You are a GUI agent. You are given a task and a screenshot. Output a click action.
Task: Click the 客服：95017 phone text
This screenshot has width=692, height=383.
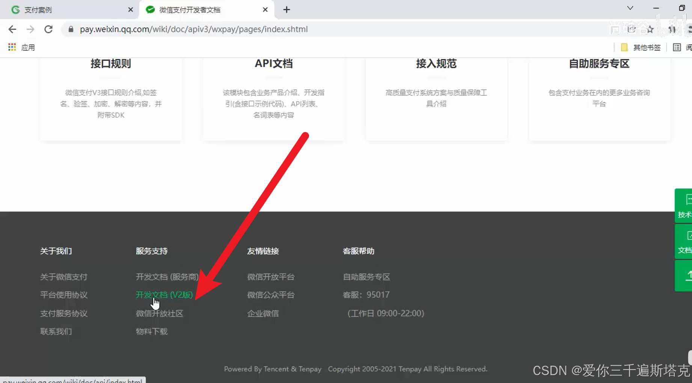click(366, 295)
